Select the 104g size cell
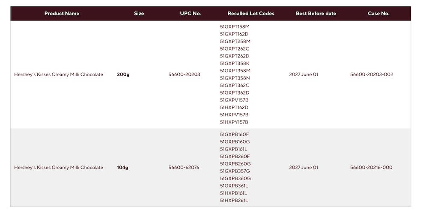The height and width of the screenshot is (219, 423). click(x=122, y=168)
